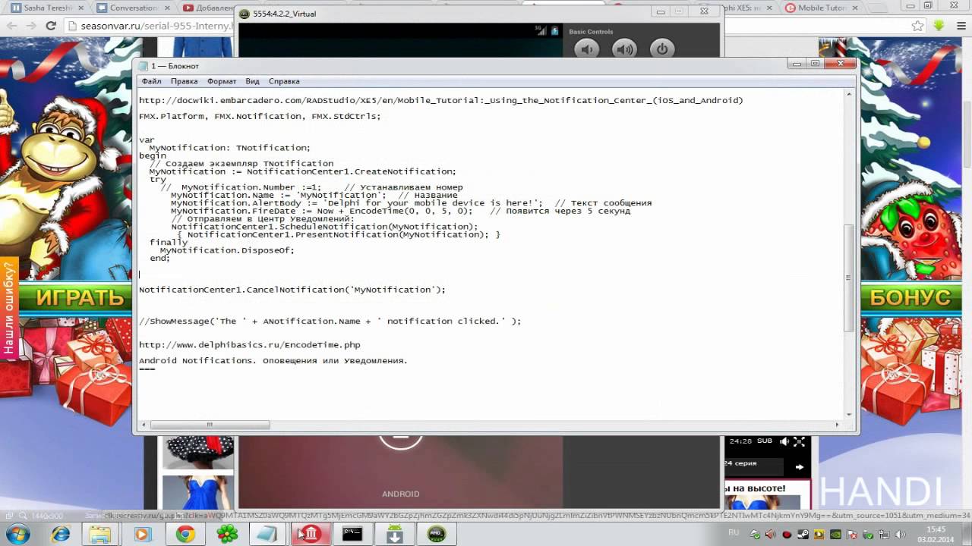Click the //ShowMessage line in Notepad
This screenshot has width=972, height=546.
330,322
